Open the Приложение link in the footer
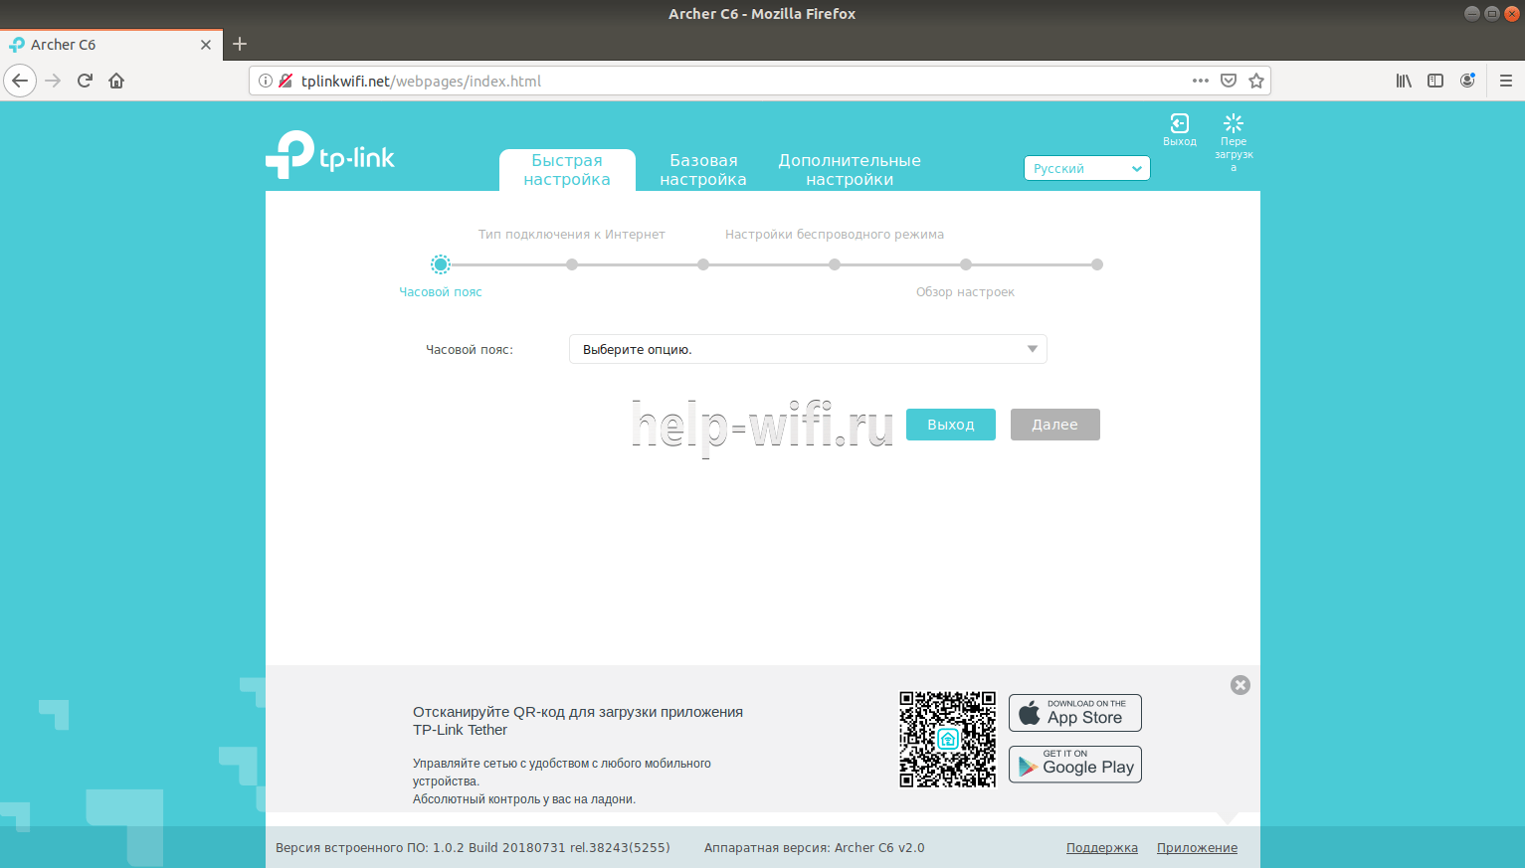 tap(1198, 848)
